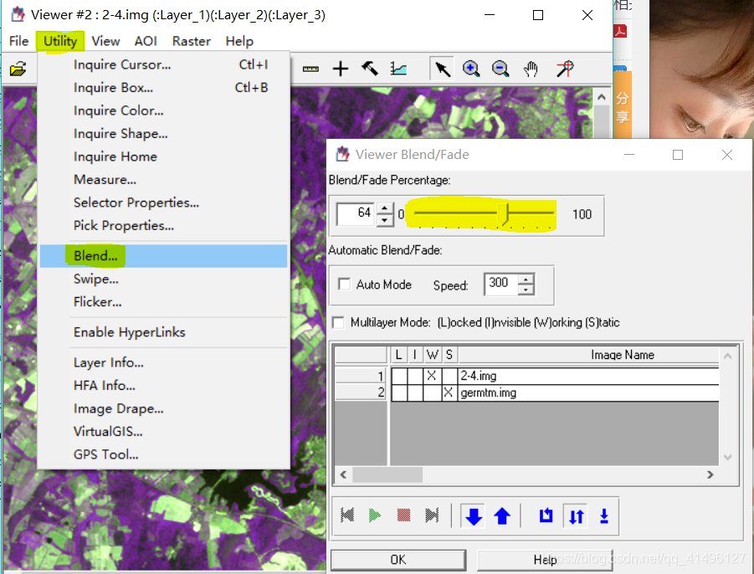Click the blue rotate layers icon
Viewport: 754px width, 574px height.
coord(546,515)
